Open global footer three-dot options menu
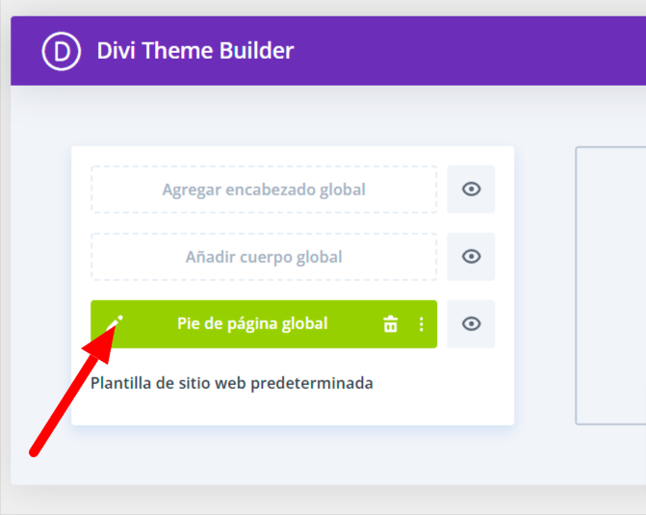This screenshot has width=646, height=515. (x=421, y=324)
